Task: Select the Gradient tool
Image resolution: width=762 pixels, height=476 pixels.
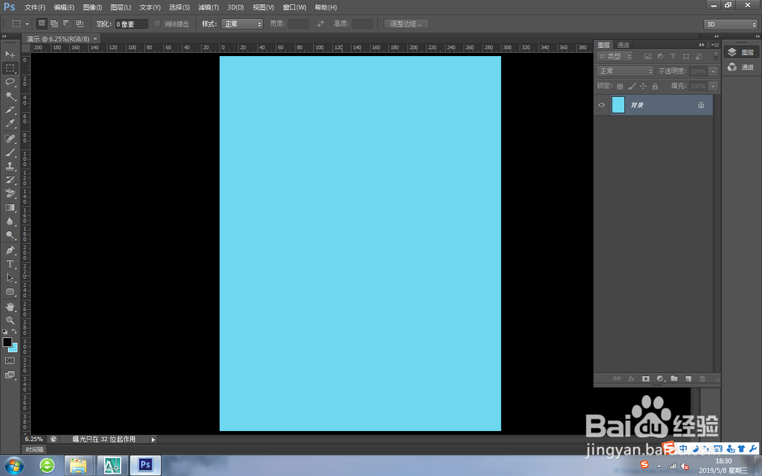Action: coord(10,207)
